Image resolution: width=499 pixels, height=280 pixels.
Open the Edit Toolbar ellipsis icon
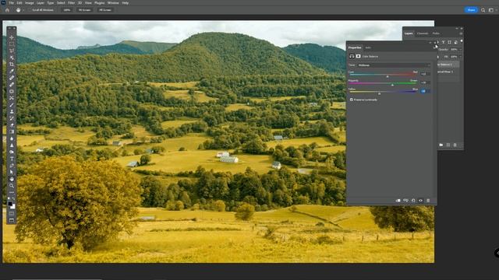click(12, 192)
